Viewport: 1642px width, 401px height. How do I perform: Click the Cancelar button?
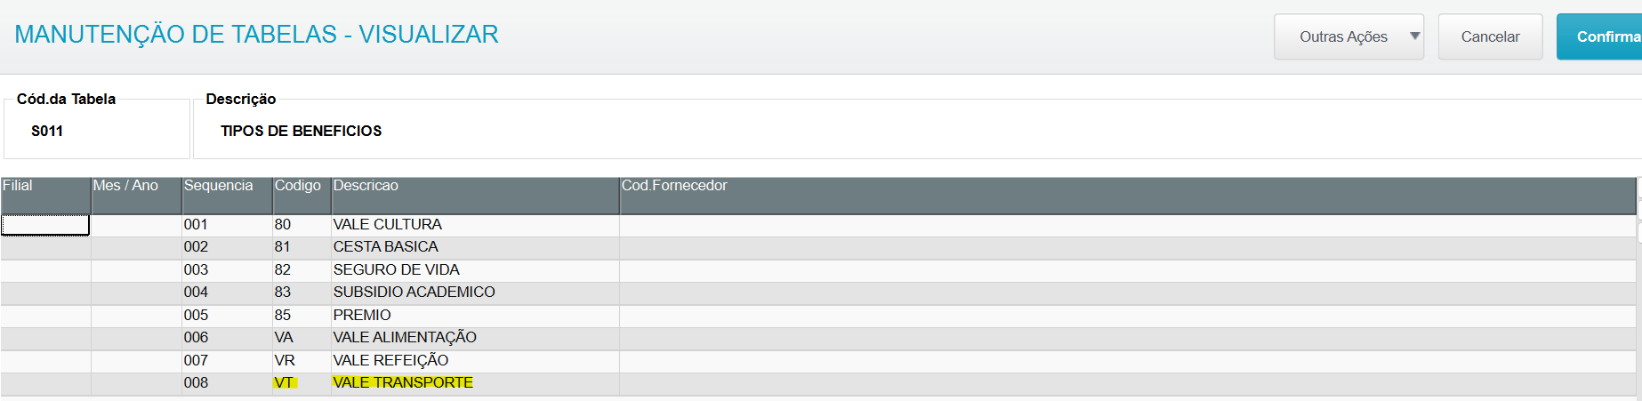pyautogui.click(x=1490, y=36)
